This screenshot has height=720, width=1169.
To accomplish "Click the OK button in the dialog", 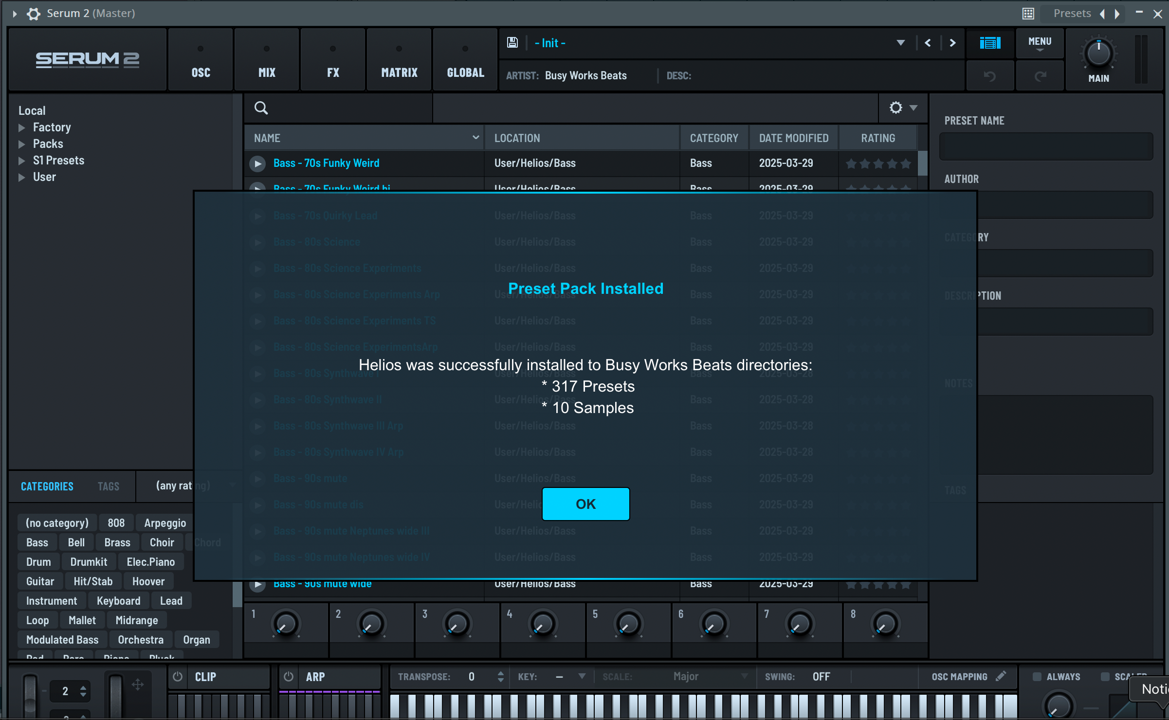I will coord(585,504).
